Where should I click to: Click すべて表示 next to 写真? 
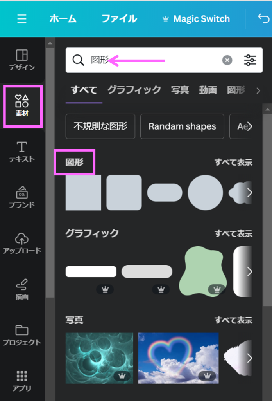[233, 320]
